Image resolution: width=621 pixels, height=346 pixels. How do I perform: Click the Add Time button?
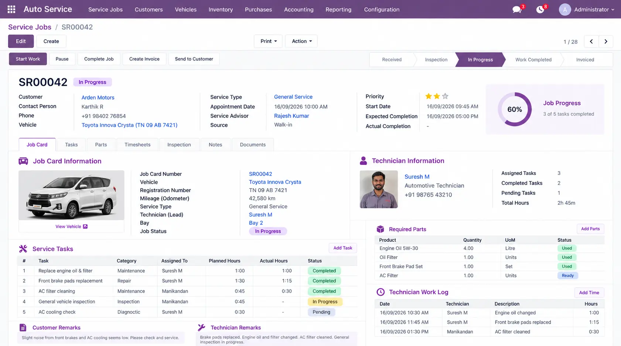[x=589, y=292]
